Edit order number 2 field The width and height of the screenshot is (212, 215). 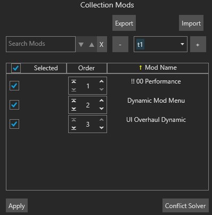pos(88,105)
